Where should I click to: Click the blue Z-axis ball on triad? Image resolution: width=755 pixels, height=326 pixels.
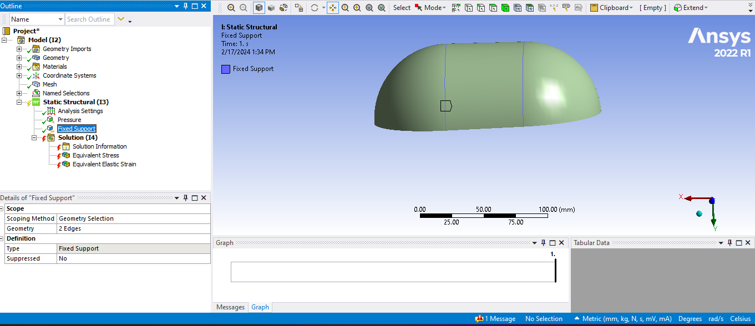pos(712,200)
